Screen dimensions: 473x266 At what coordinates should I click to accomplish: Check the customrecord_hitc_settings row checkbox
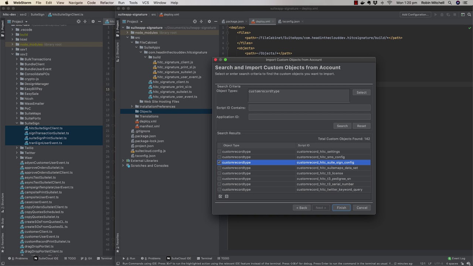(x=220, y=151)
